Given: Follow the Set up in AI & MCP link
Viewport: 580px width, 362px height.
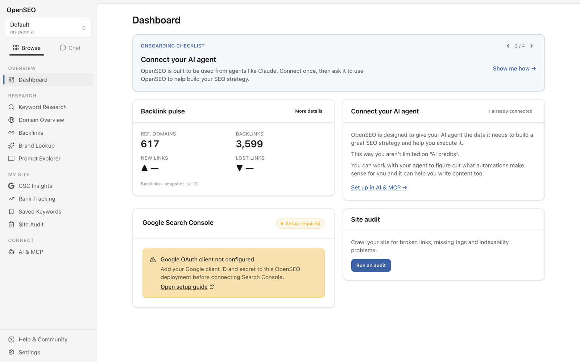Looking at the screenshot, I should pos(379,188).
